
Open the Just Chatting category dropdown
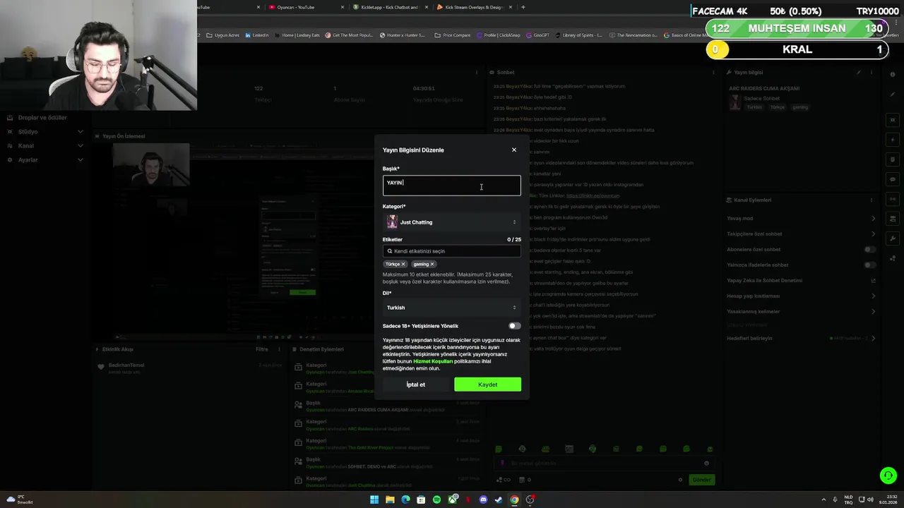pyautogui.click(x=452, y=222)
